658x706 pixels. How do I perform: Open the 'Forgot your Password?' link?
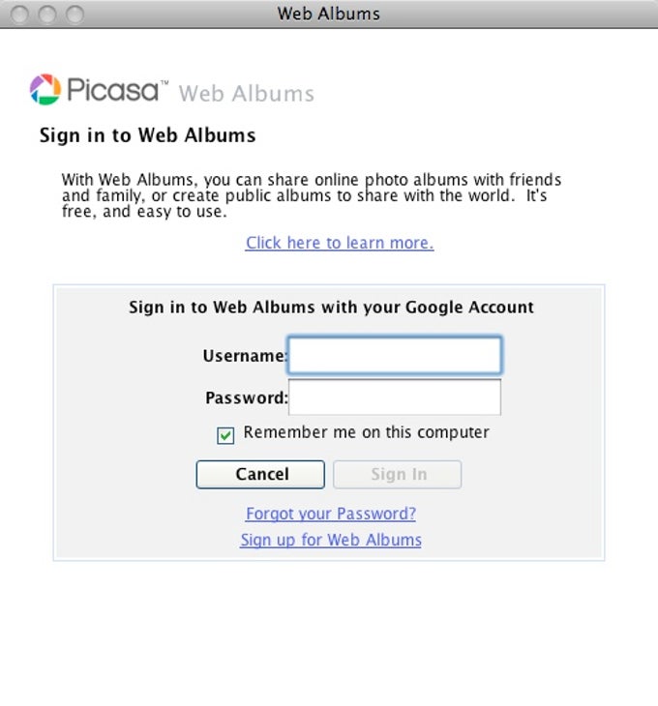point(331,514)
